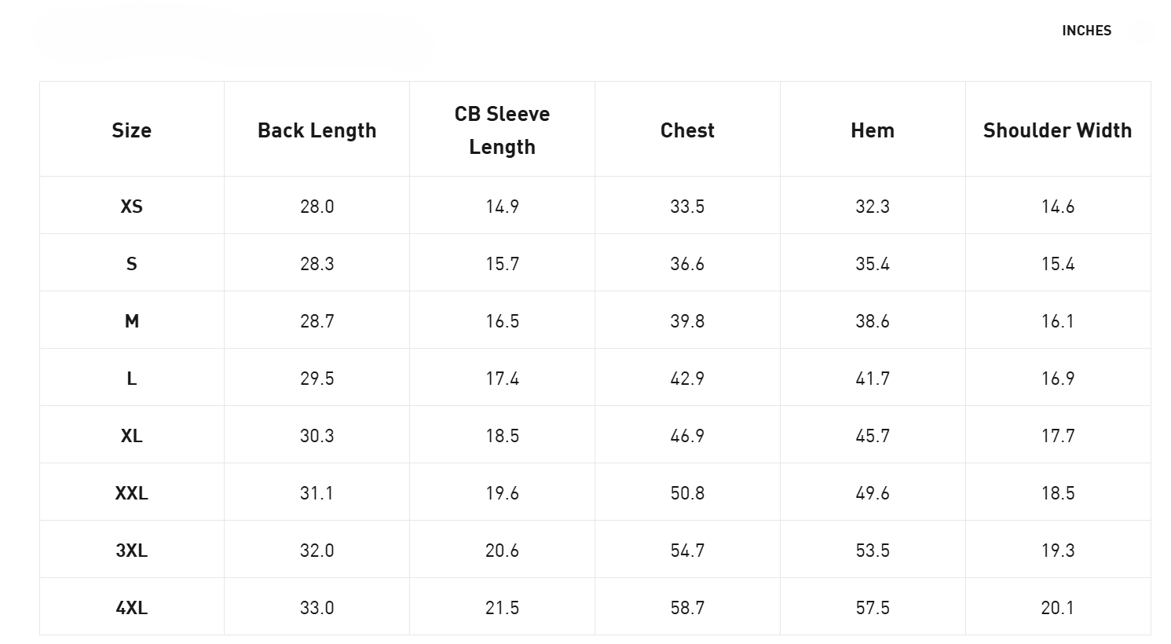Click XXL sleeve length value 19.6
Viewport: 1171px width, 644px height.
pos(503,493)
